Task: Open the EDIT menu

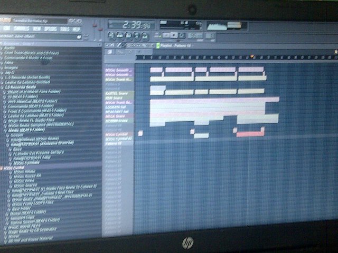Action: coord(6,28)
